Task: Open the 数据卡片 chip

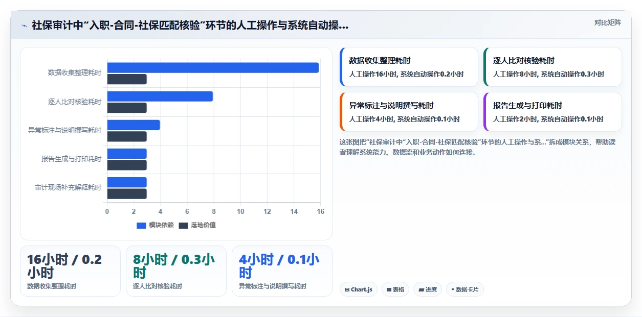Action: (x=465, y=289)
